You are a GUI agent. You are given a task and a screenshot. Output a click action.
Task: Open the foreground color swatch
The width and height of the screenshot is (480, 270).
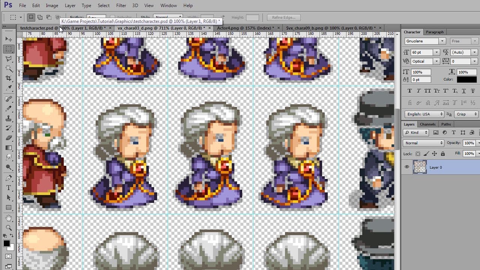tap(6, 243)
